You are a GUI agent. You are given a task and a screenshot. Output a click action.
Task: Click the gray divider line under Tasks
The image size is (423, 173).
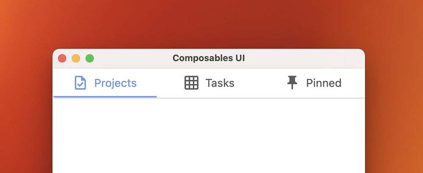click(x=209, y=98)
